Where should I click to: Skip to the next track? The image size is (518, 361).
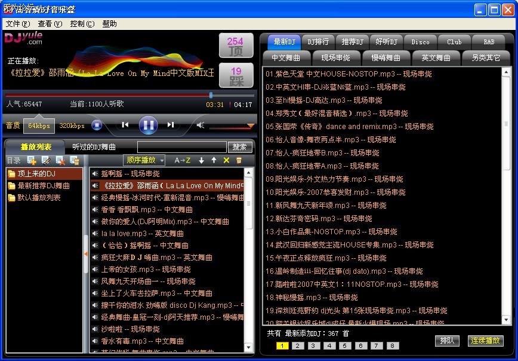(171, 125)
